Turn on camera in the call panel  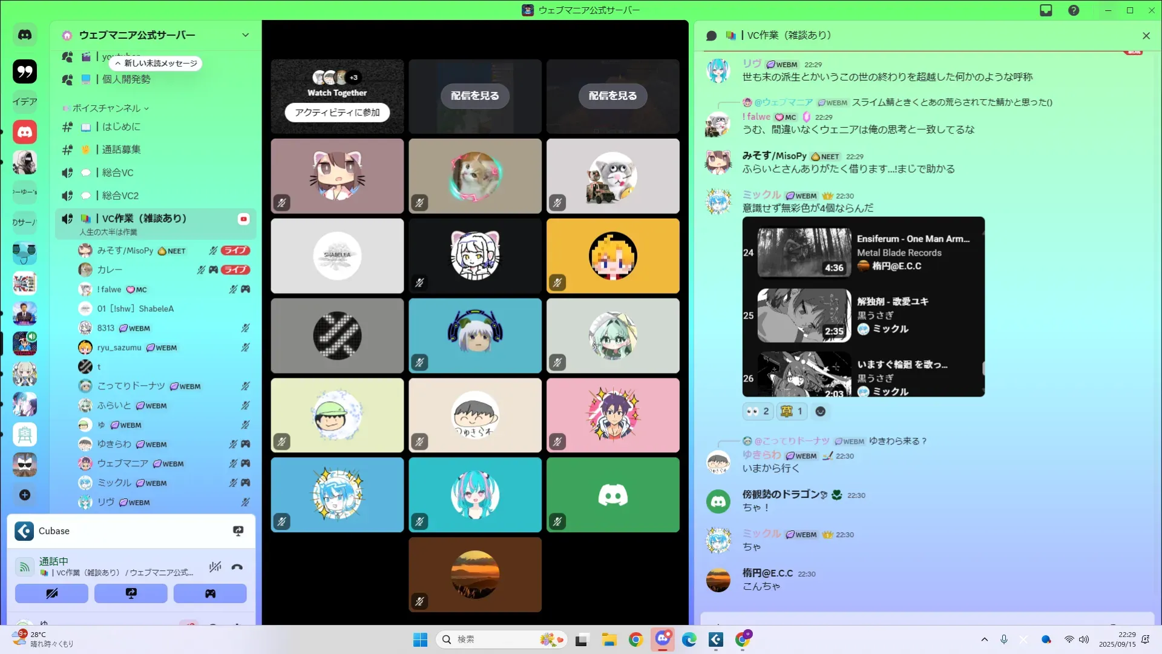click(x=51, y=593)
